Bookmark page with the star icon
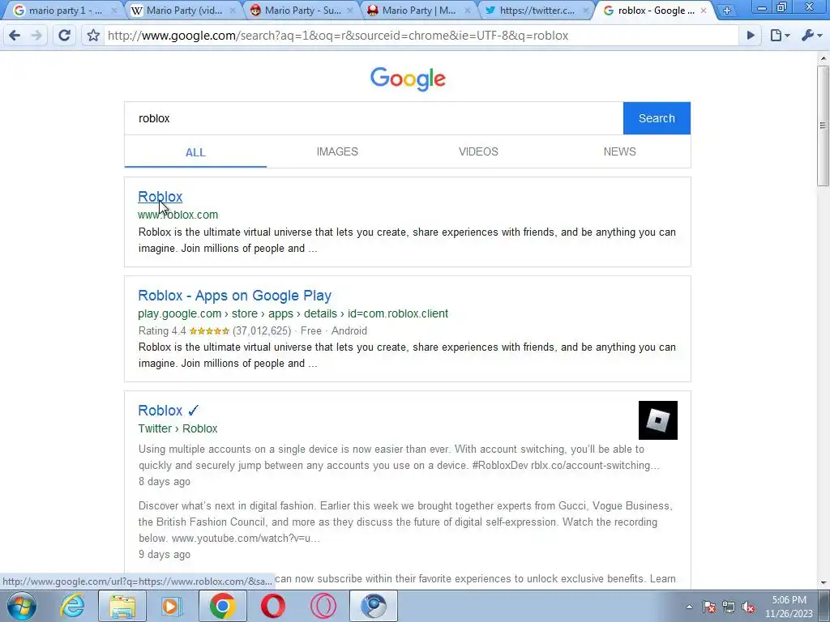Viewport: 830px width, 622px height. coord(93,36)
